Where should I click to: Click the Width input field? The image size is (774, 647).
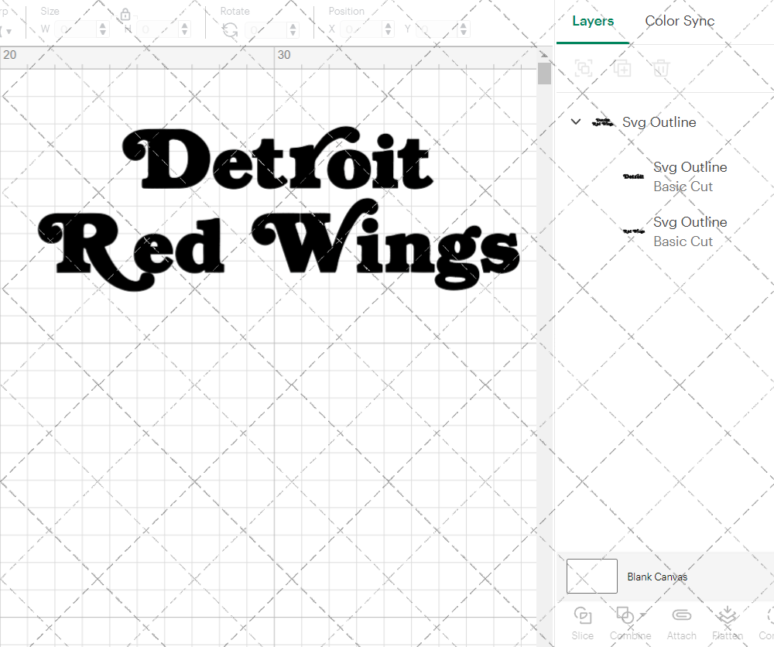[75, 29]
